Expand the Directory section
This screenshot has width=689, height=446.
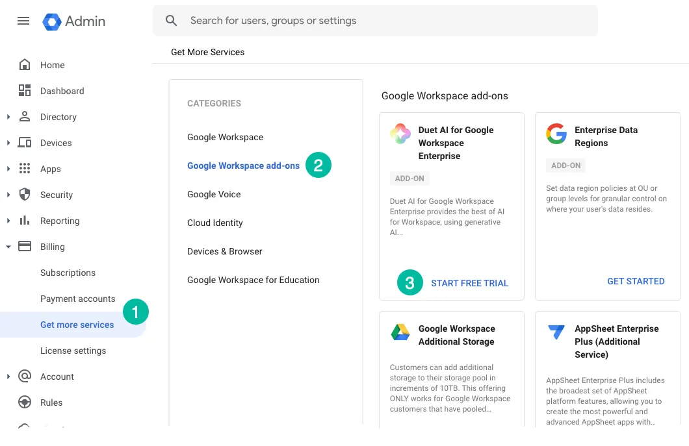7,117
